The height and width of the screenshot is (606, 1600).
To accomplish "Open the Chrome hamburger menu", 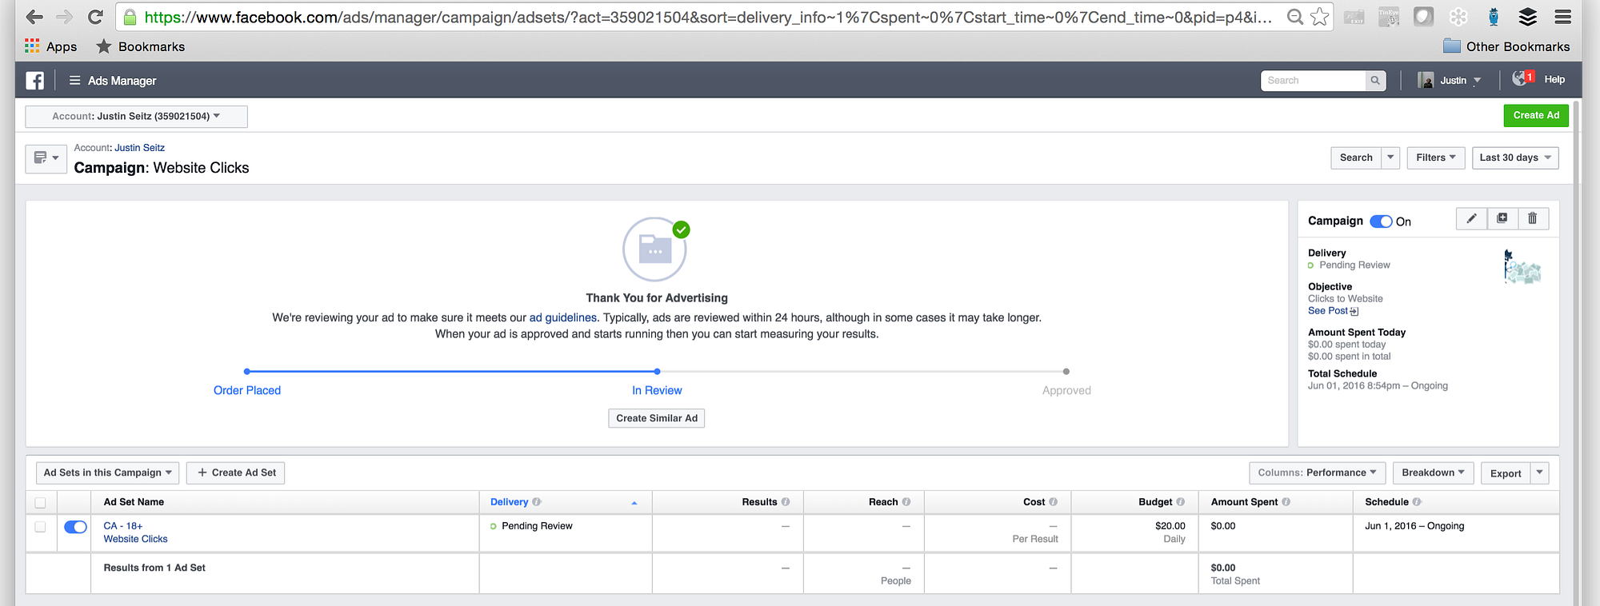I will [1562, 17].
